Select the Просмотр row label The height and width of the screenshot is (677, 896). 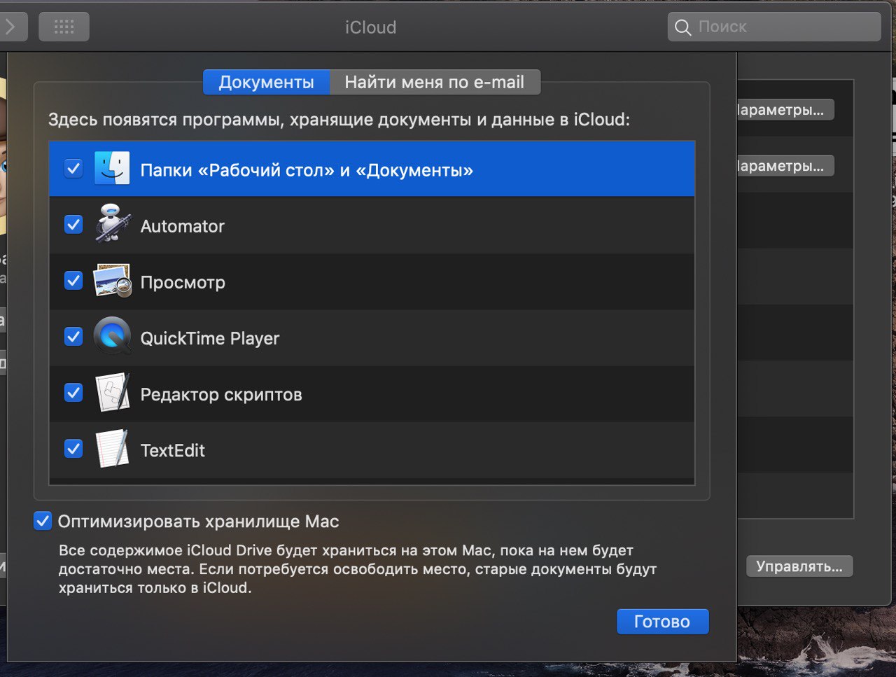tap(183, 282)
